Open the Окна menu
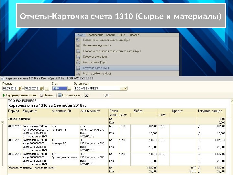This screenshot has width=233, height=175. [x=122, y=35]
